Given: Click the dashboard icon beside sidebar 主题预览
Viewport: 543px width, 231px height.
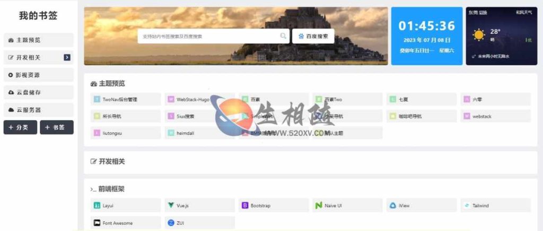Looking at the screenshot, I should [11, 40].
